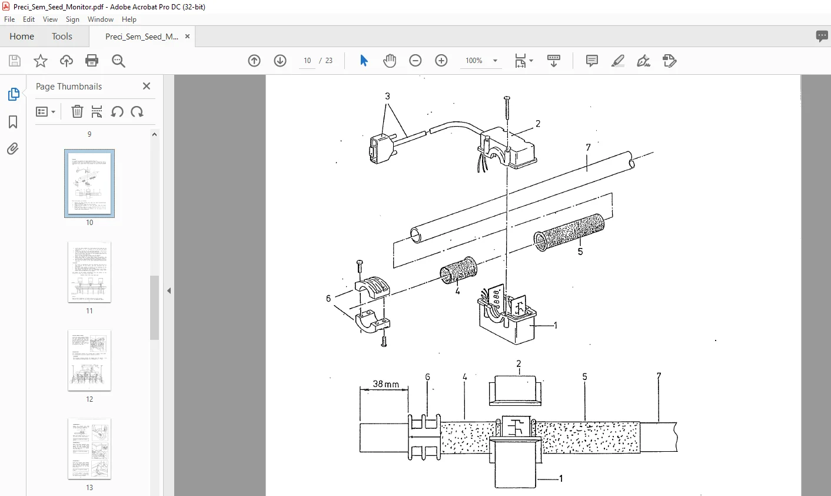Open the comments chat bubble icon

click(822, 37)
